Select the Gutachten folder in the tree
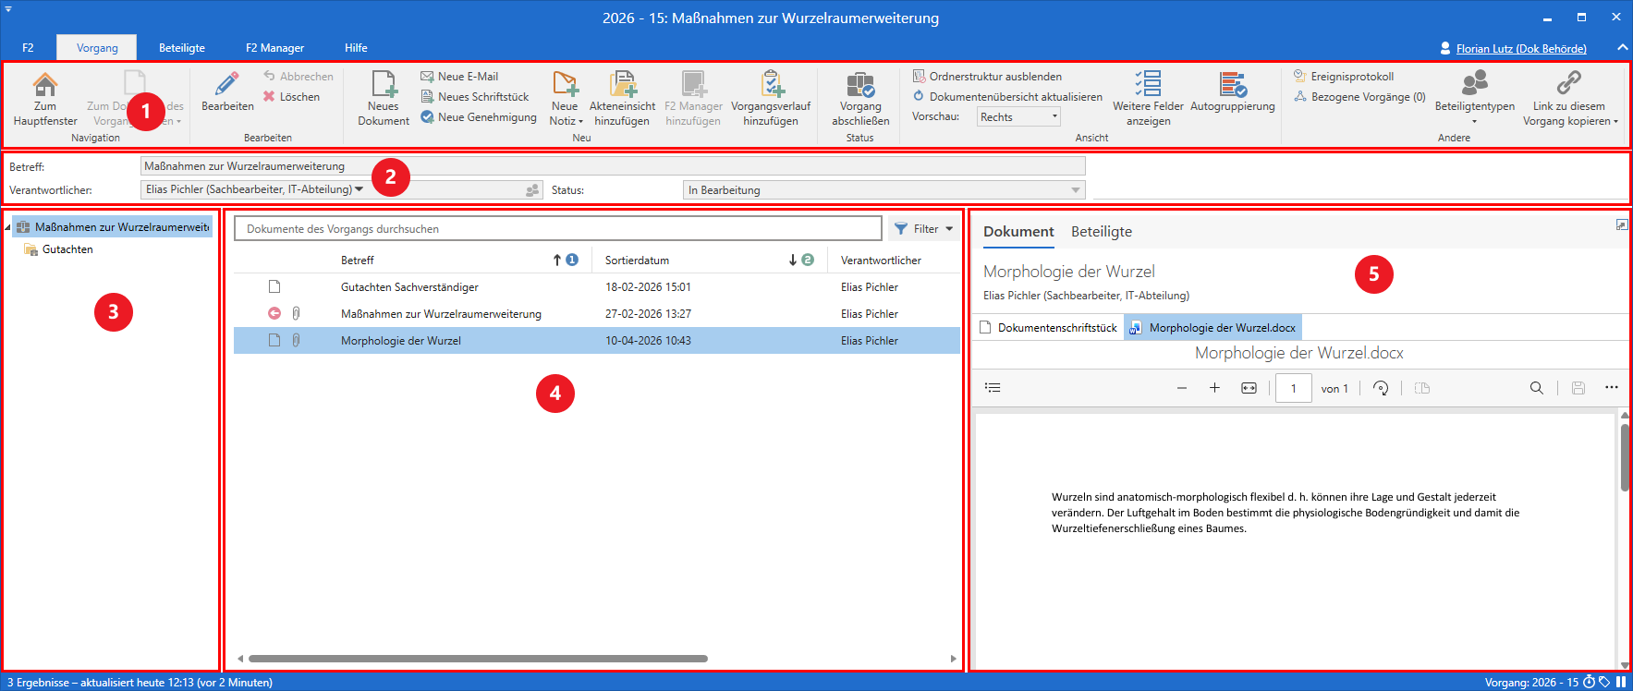 [x=67, y=249]
